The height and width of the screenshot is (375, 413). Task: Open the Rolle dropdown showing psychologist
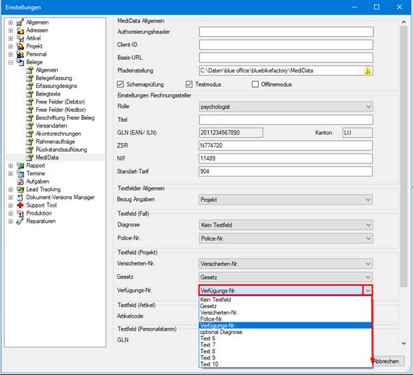tap(286, 106)
